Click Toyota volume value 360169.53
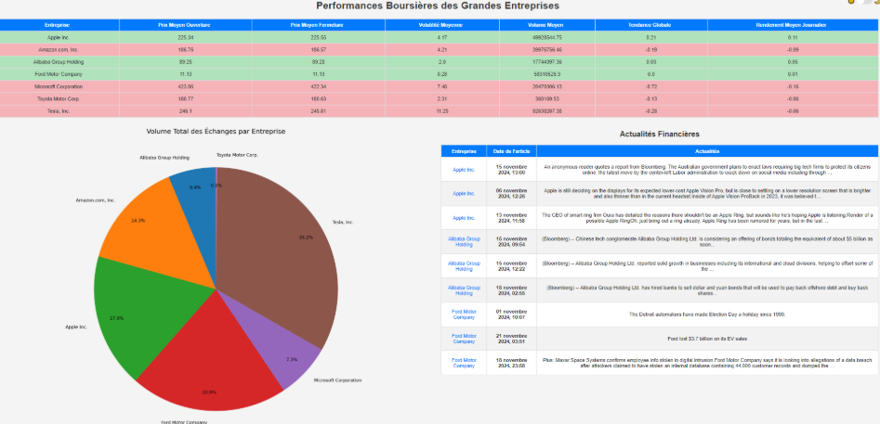 547,99
